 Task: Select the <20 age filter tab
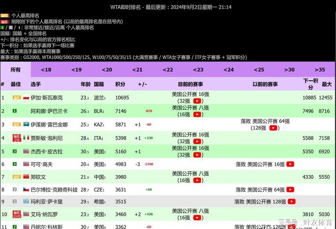(107, 70)
